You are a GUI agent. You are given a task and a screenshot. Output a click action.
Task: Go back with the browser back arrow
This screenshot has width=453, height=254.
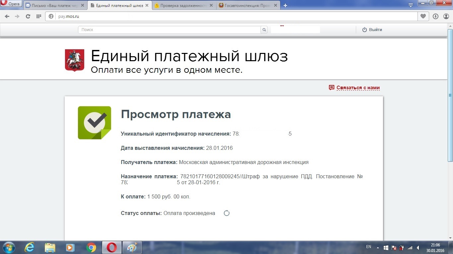(x=7, y=16)
